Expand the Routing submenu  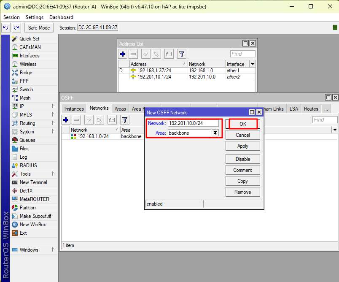(x=27, y=123)
